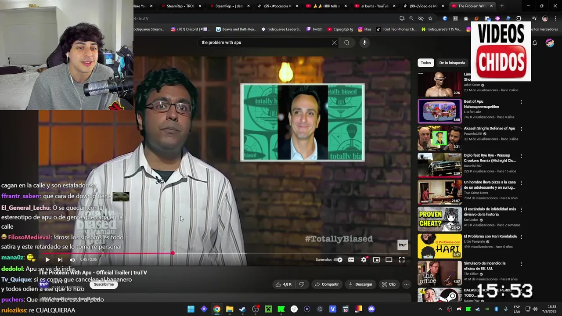Show hidden system tray icons

tap(440, 309)
